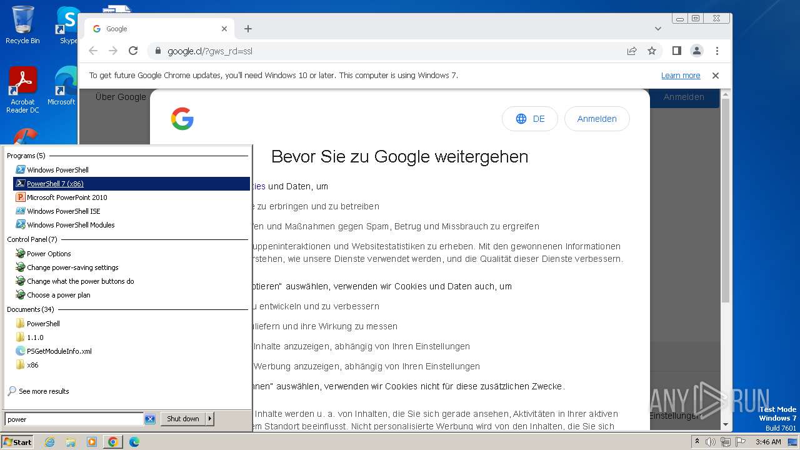Switch to Chrome in taskbar
Screen dimensions: 800x450
113,442
